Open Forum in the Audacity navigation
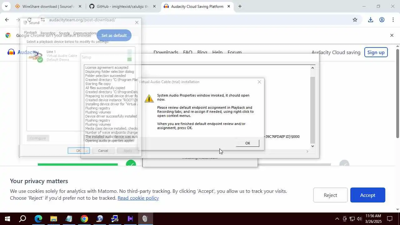The height and width of the screenshot is (225, 400). tap(234, 52)
